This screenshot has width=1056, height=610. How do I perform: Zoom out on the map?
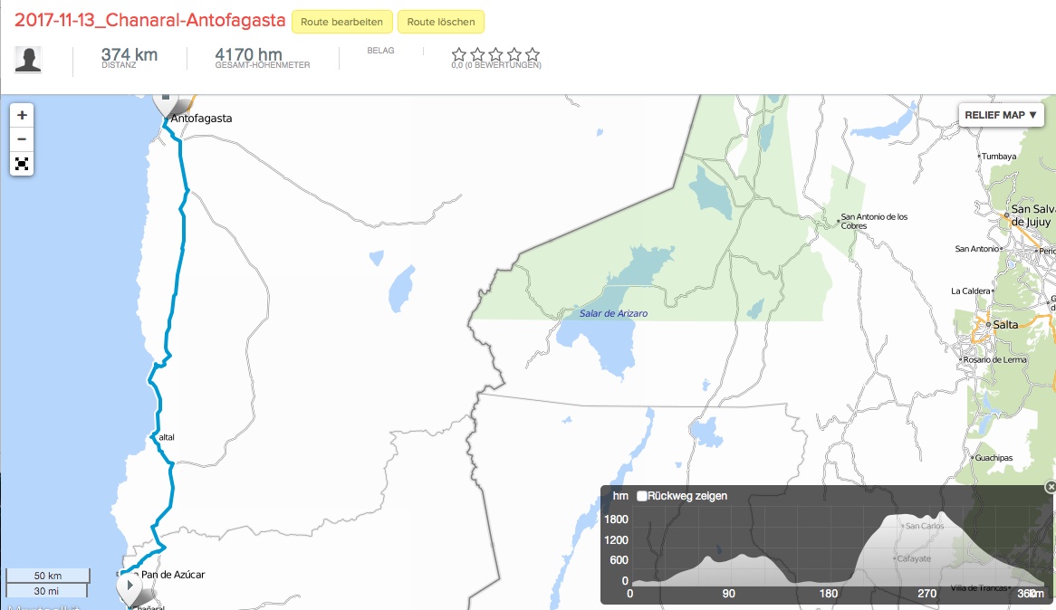(x=22, y=139)
